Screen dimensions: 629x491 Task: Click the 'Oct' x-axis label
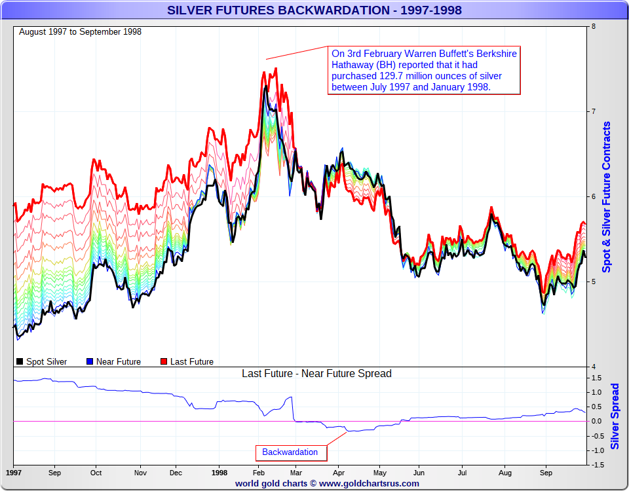point(96,473)
